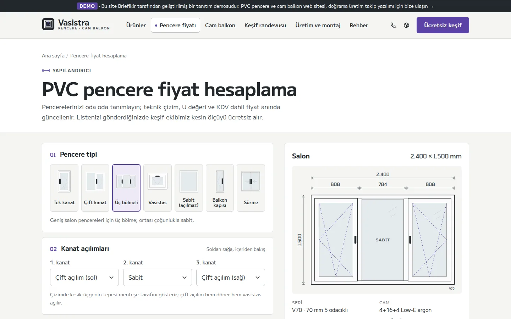Go to Pencere fiyatı nav item

pos(175,25)
